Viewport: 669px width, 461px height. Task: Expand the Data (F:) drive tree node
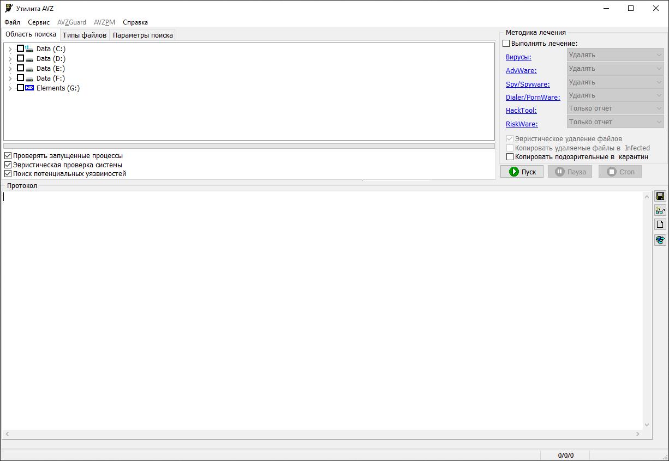(10, 78)
